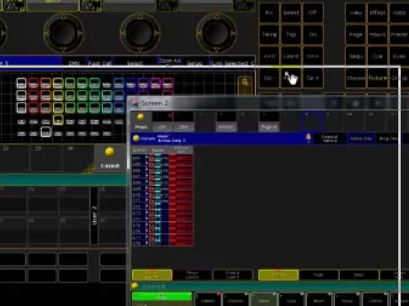Click the middle encoder knob
This screenshot has height=306, width=409.
tap(140, 33)
